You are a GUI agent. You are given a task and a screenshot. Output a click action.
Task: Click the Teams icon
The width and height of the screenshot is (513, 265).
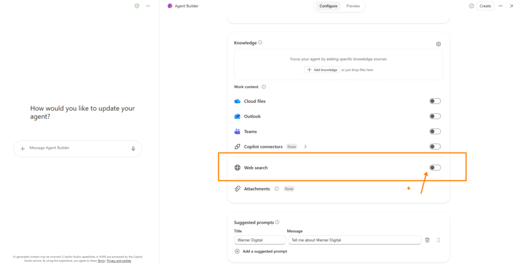point(237,131)
